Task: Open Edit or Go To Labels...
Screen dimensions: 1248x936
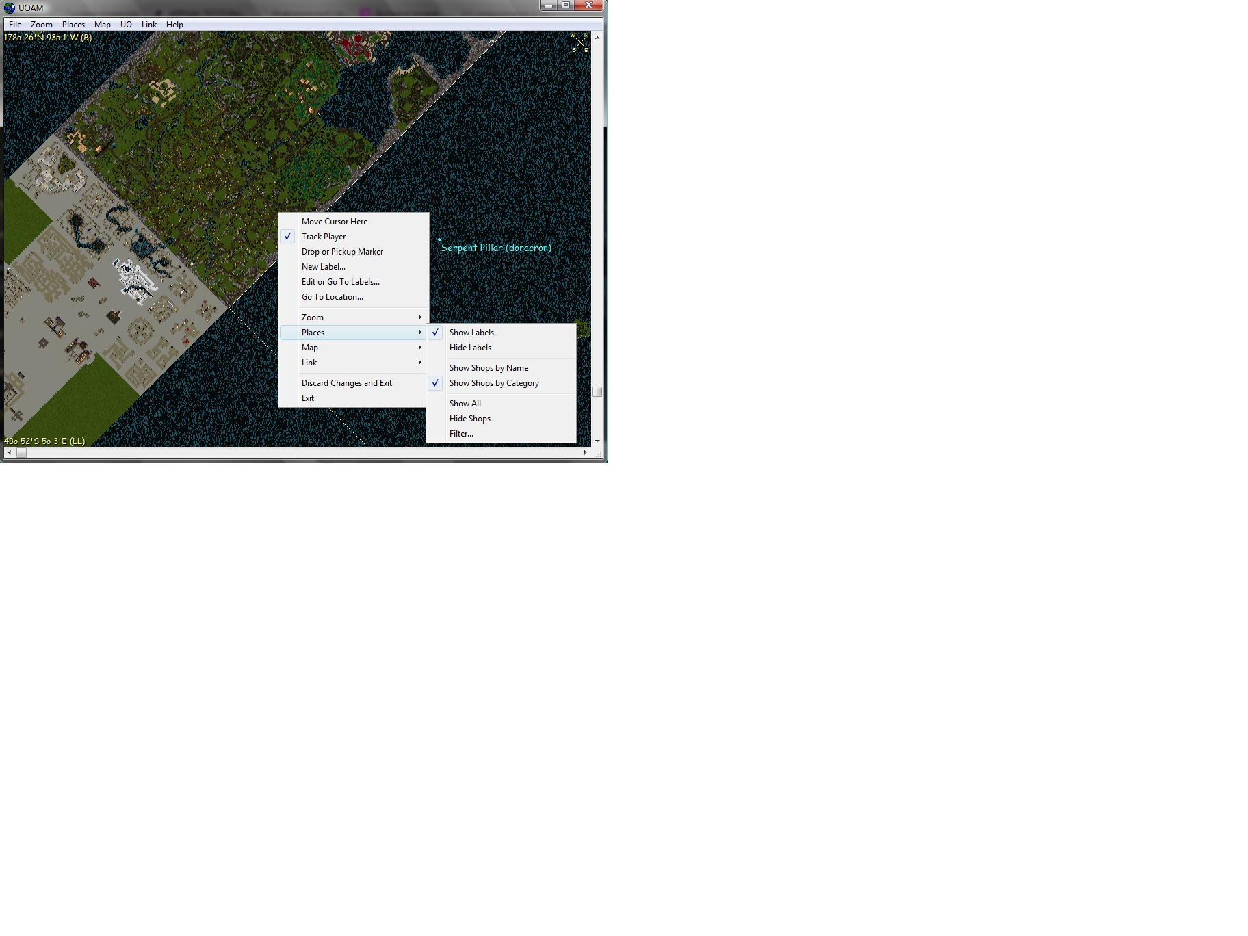Action: pos(354,282)
